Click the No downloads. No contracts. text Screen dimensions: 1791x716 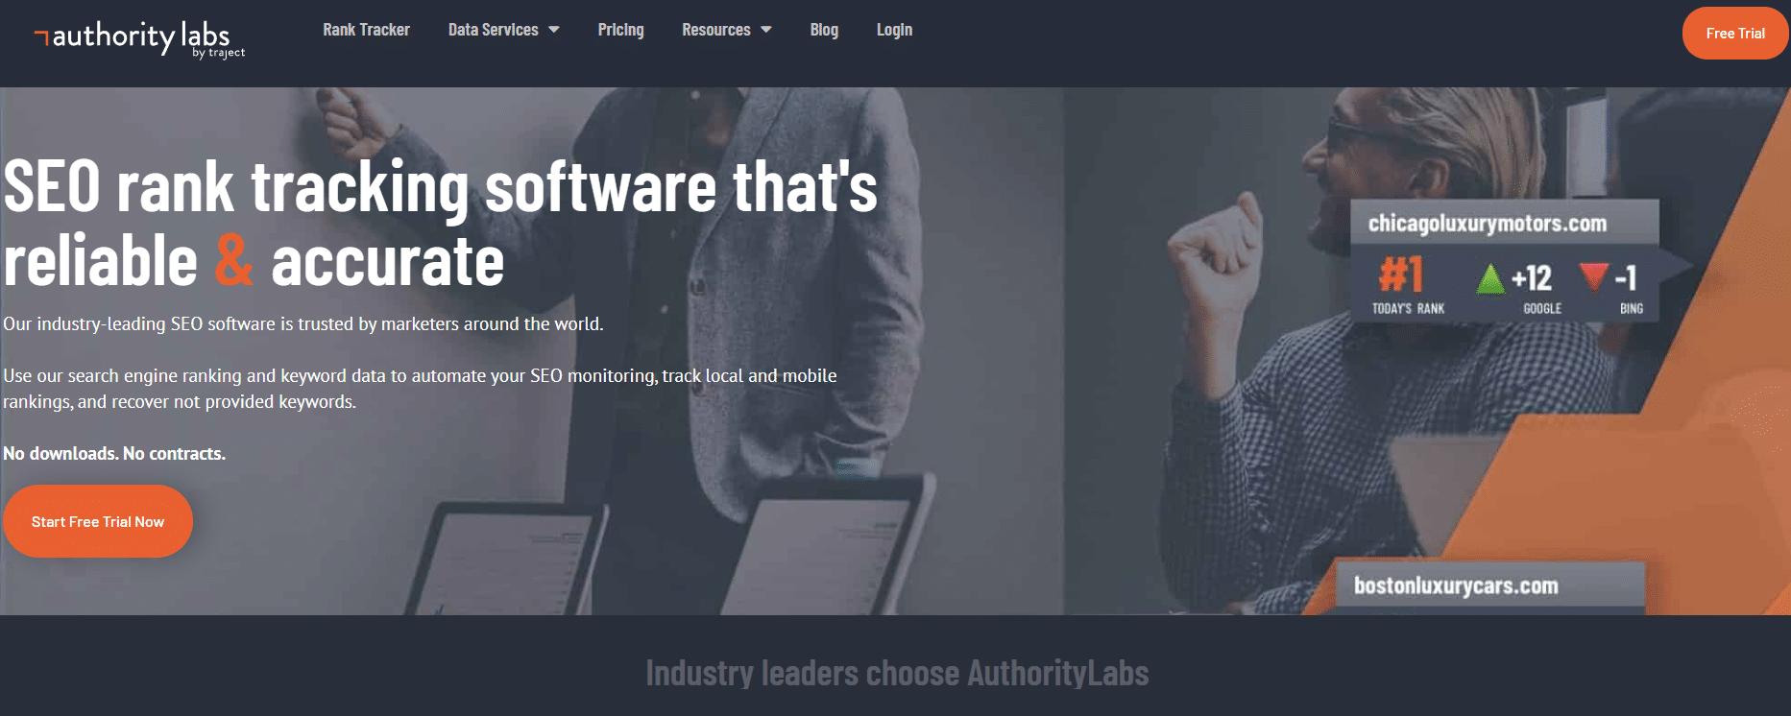point(114,453)
